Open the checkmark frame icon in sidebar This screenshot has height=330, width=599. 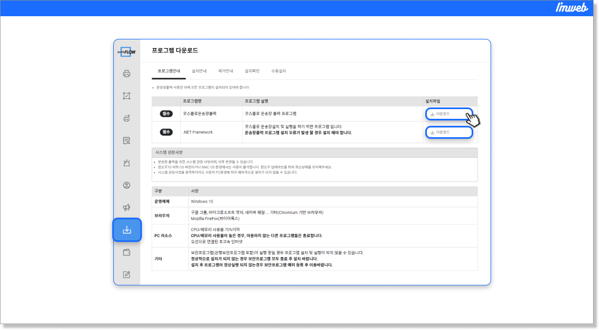tap(126, 96)
